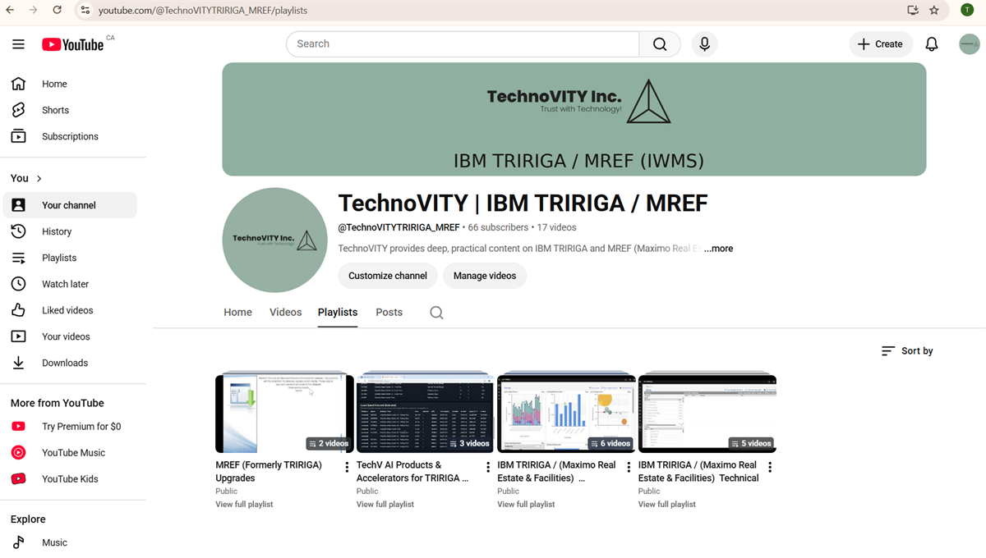Image resolution: width=986 pixels, height=558 pixels.
Task: Open Shorts in sidebar
Action: click(70, 110)
